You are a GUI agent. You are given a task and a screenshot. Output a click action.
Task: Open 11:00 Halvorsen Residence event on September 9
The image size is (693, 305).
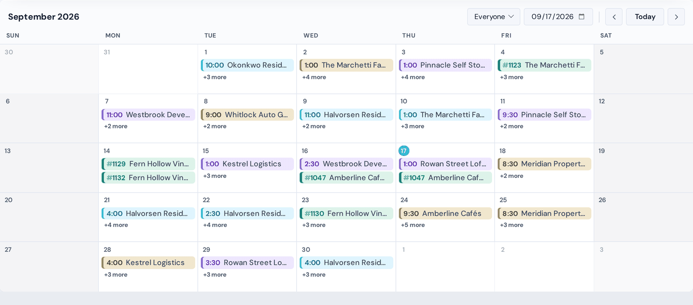point(346,115)
